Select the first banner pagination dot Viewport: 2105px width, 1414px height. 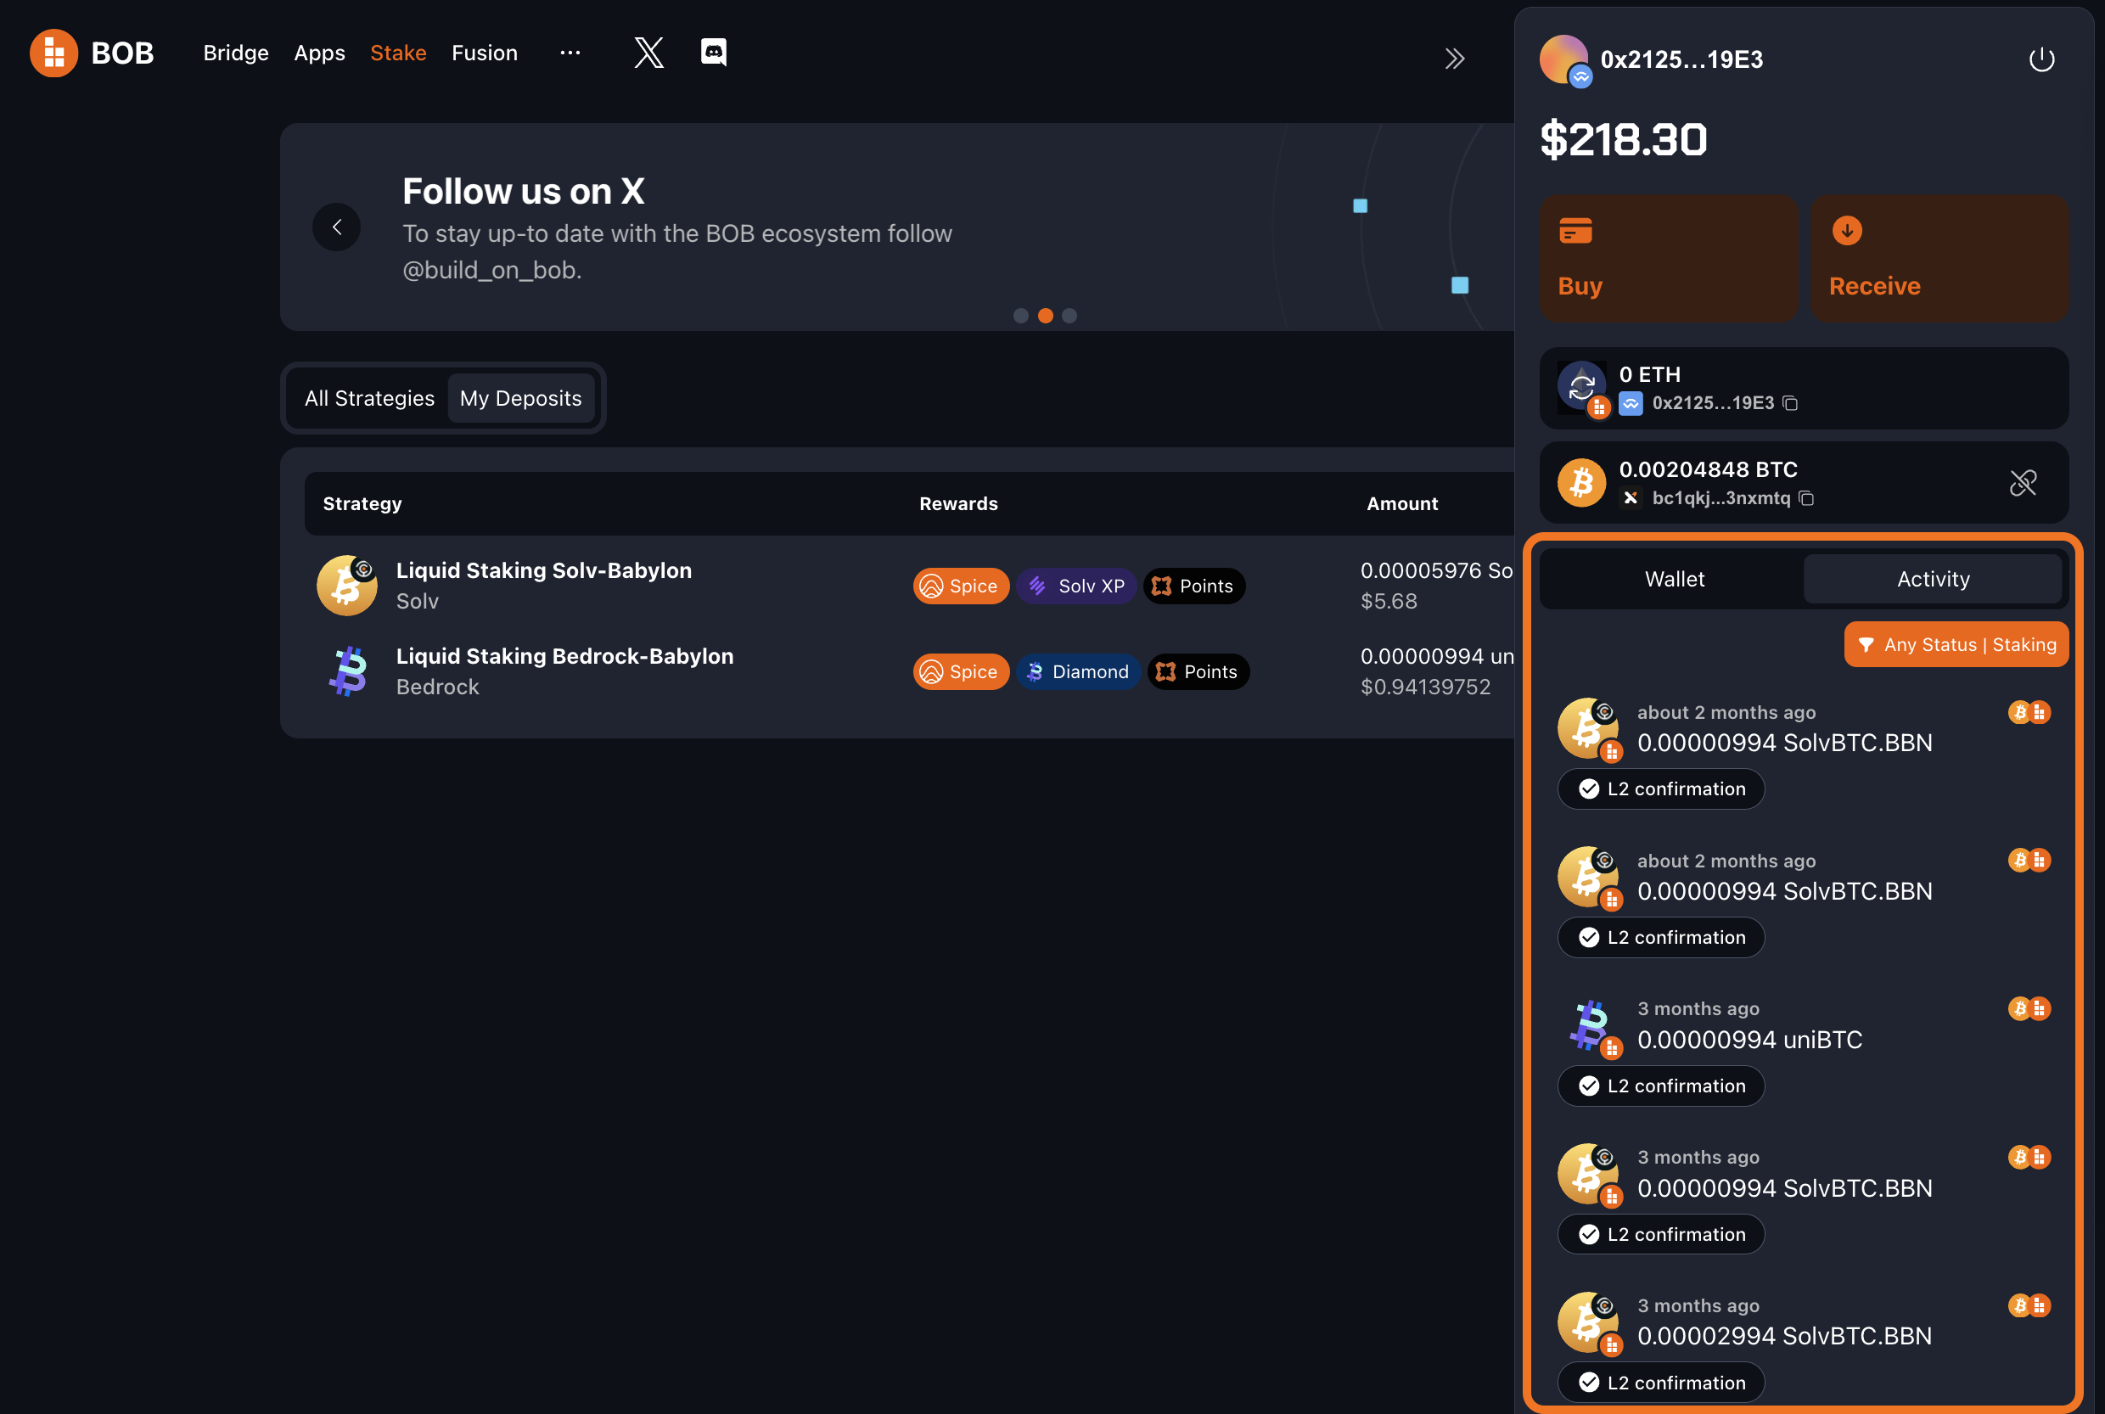click(1021, 316)
